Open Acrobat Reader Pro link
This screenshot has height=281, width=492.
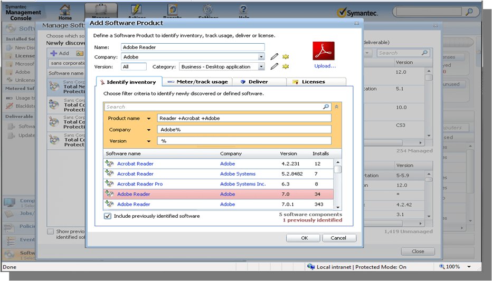(x=140, y=184)
